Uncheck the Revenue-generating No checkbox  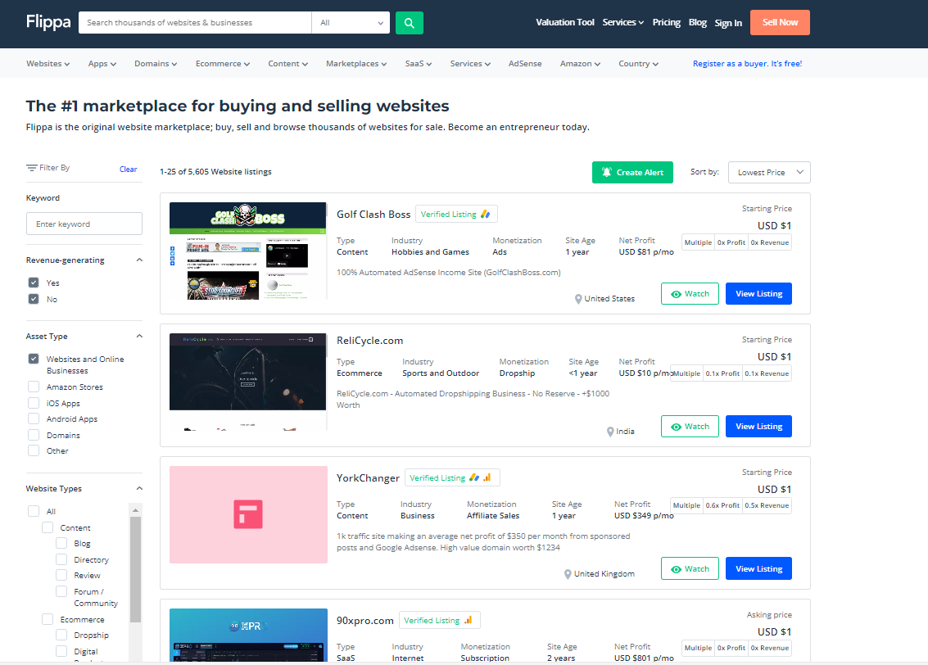coord(34,299)
